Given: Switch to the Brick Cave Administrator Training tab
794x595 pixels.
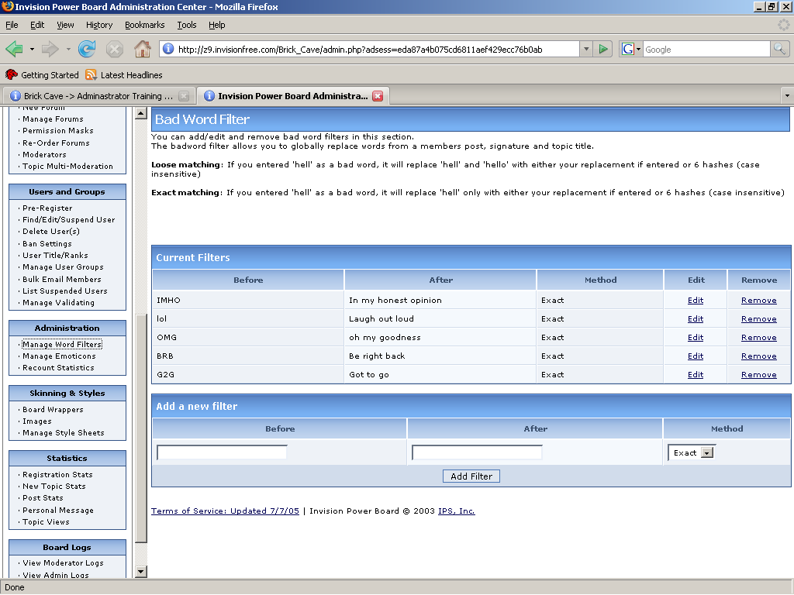Looking at the screenshot, I should click(x=99, y=95).
